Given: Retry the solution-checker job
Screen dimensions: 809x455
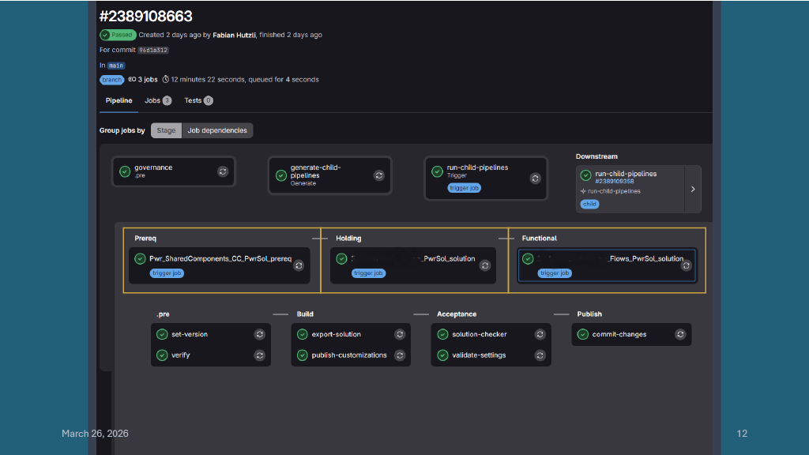Looking at the screenshot, I should point(540,334).
